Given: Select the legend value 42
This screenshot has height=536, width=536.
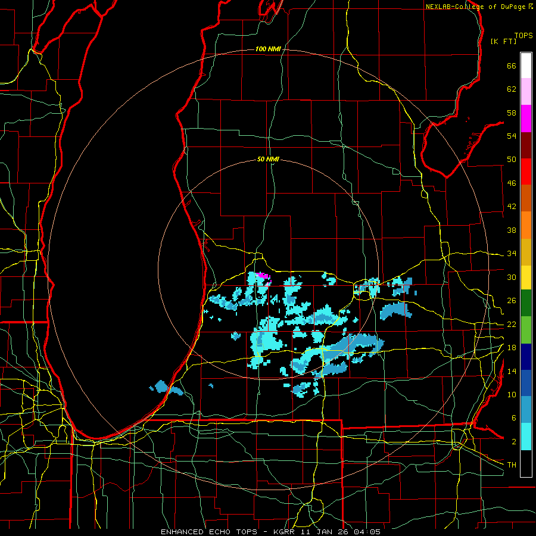Looking at the screenshot, I should click(x=512, y=207).
